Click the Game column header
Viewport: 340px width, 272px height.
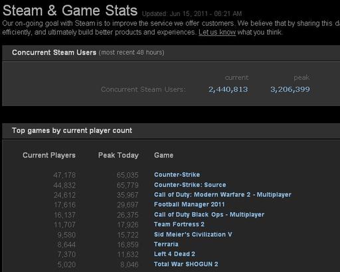pyautogui.click(x=163, y=155)
